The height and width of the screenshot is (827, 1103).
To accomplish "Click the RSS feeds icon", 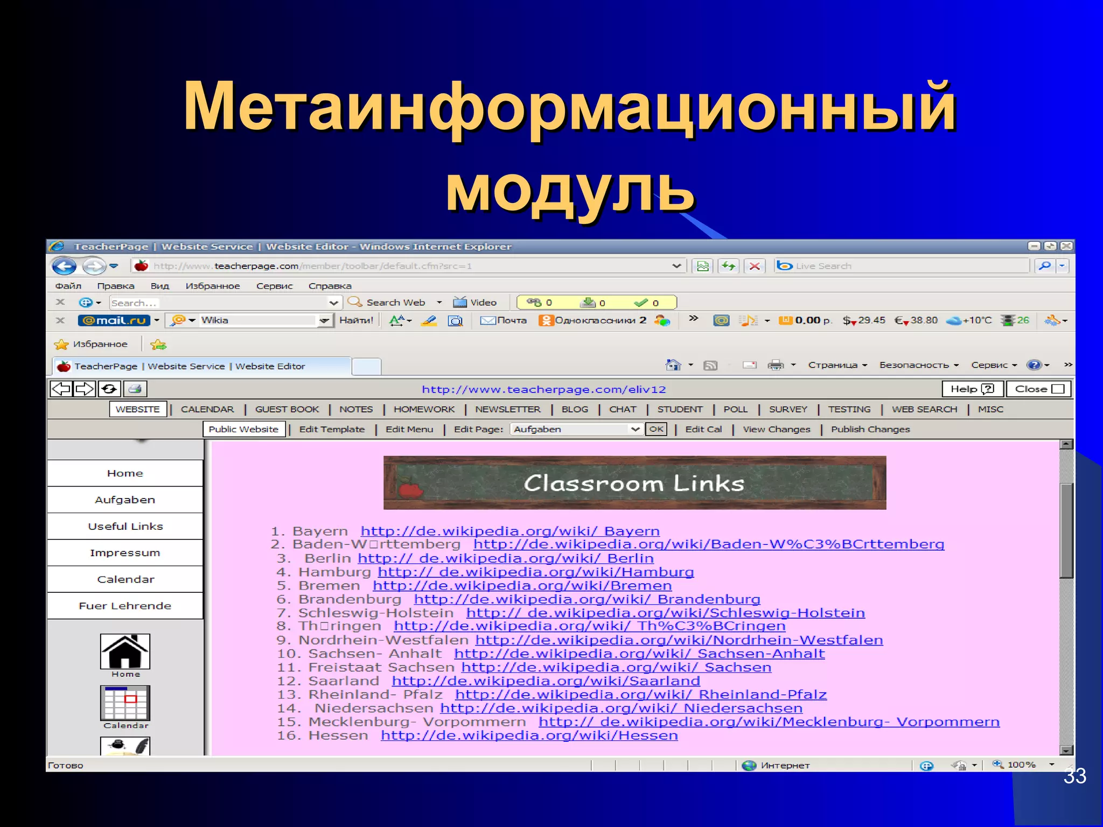I will tap(710, 366).
